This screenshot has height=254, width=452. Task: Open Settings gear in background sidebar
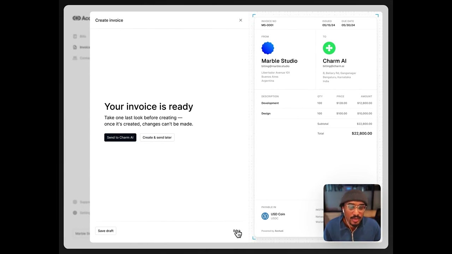(x=75, y=213)
